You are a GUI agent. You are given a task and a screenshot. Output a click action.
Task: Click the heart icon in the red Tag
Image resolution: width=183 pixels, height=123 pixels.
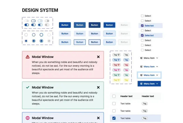(118, 65)
